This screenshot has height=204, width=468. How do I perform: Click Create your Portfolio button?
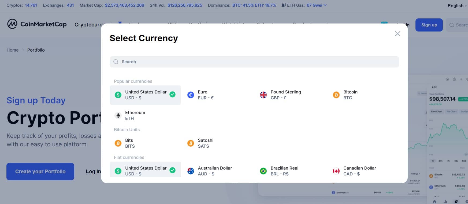[x=40, y=171]
